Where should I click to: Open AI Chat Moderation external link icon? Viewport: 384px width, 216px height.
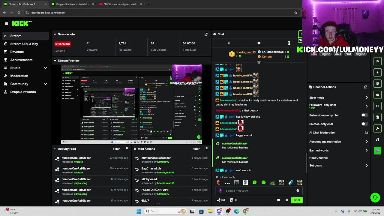pyautogui.click(x=367, y=133)
